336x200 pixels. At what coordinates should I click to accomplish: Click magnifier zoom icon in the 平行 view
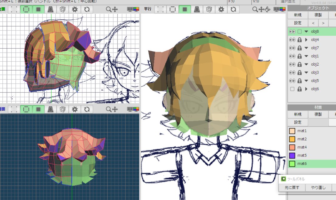coord(255,9)
